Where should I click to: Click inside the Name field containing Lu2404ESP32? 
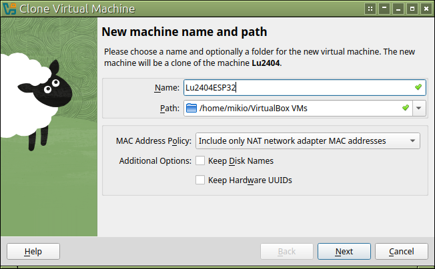click(x=294, y=87)
